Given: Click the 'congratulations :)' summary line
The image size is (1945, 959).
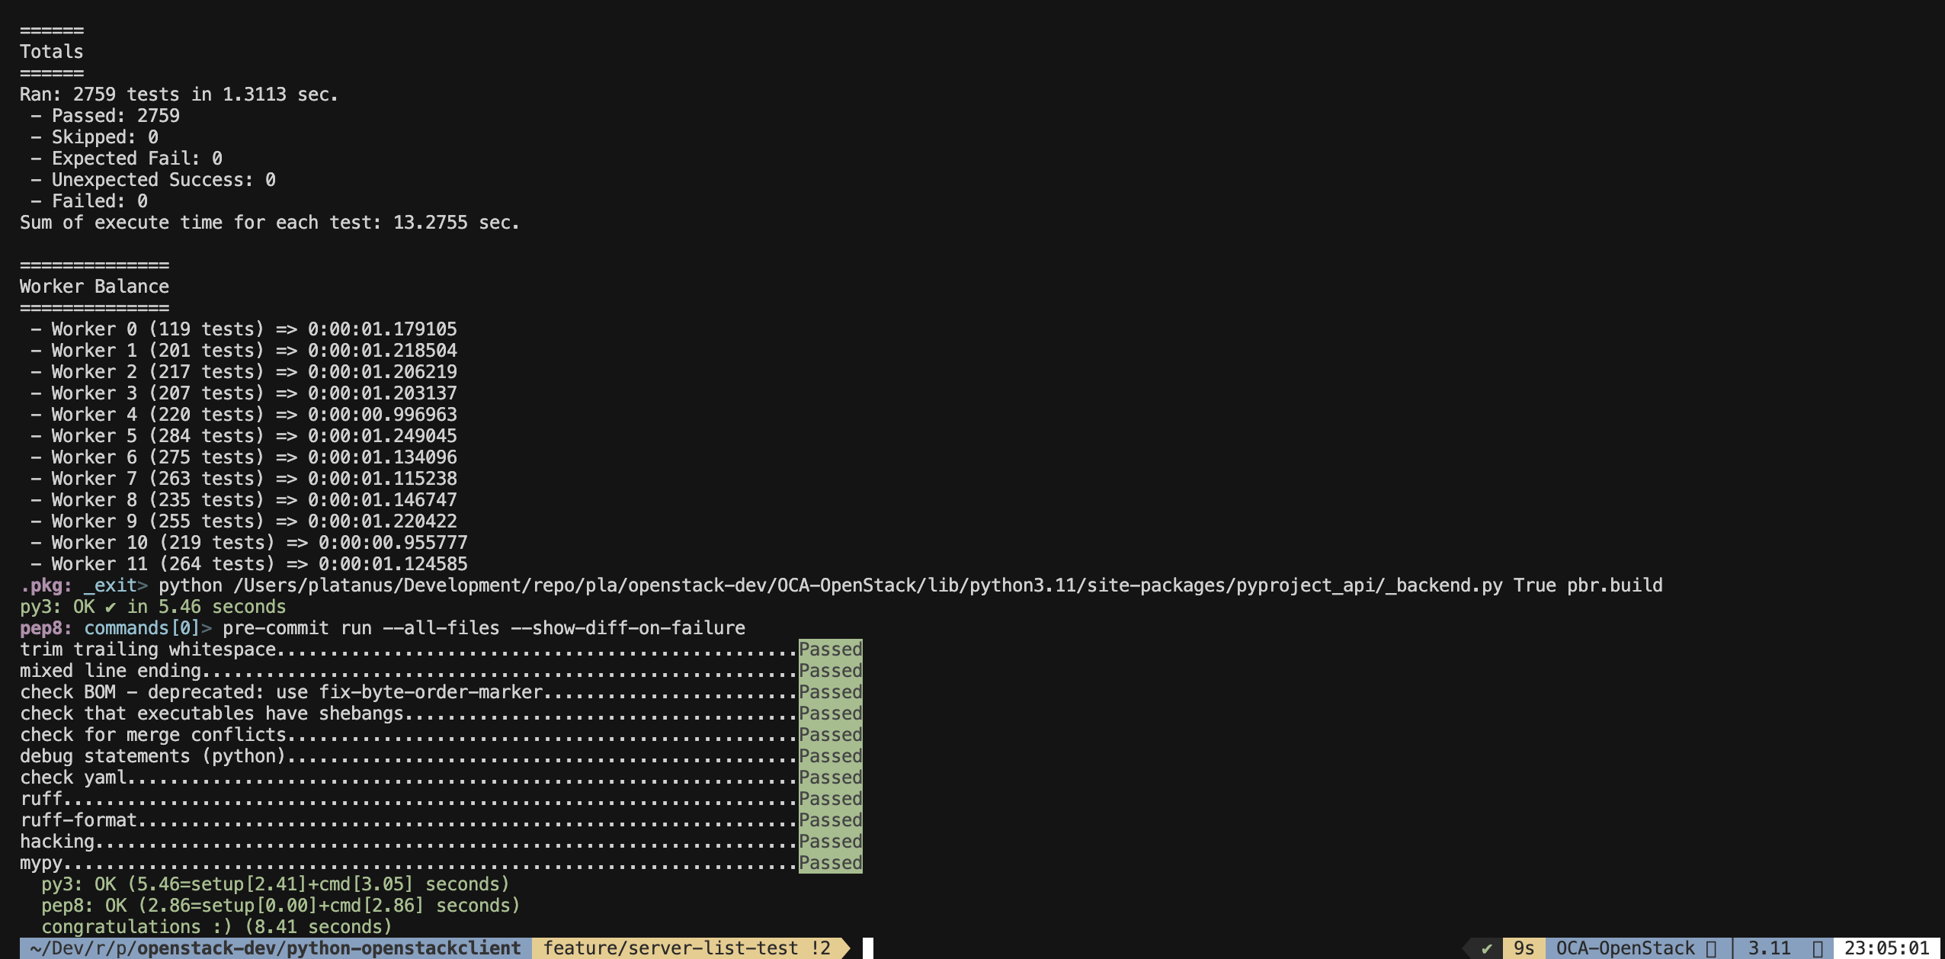Looking at the screenshot, I should click(x=216, y=927).
